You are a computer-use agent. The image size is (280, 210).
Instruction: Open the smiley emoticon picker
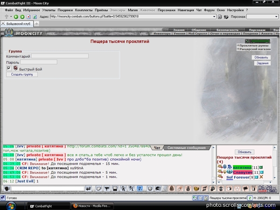tap(150, 189)
